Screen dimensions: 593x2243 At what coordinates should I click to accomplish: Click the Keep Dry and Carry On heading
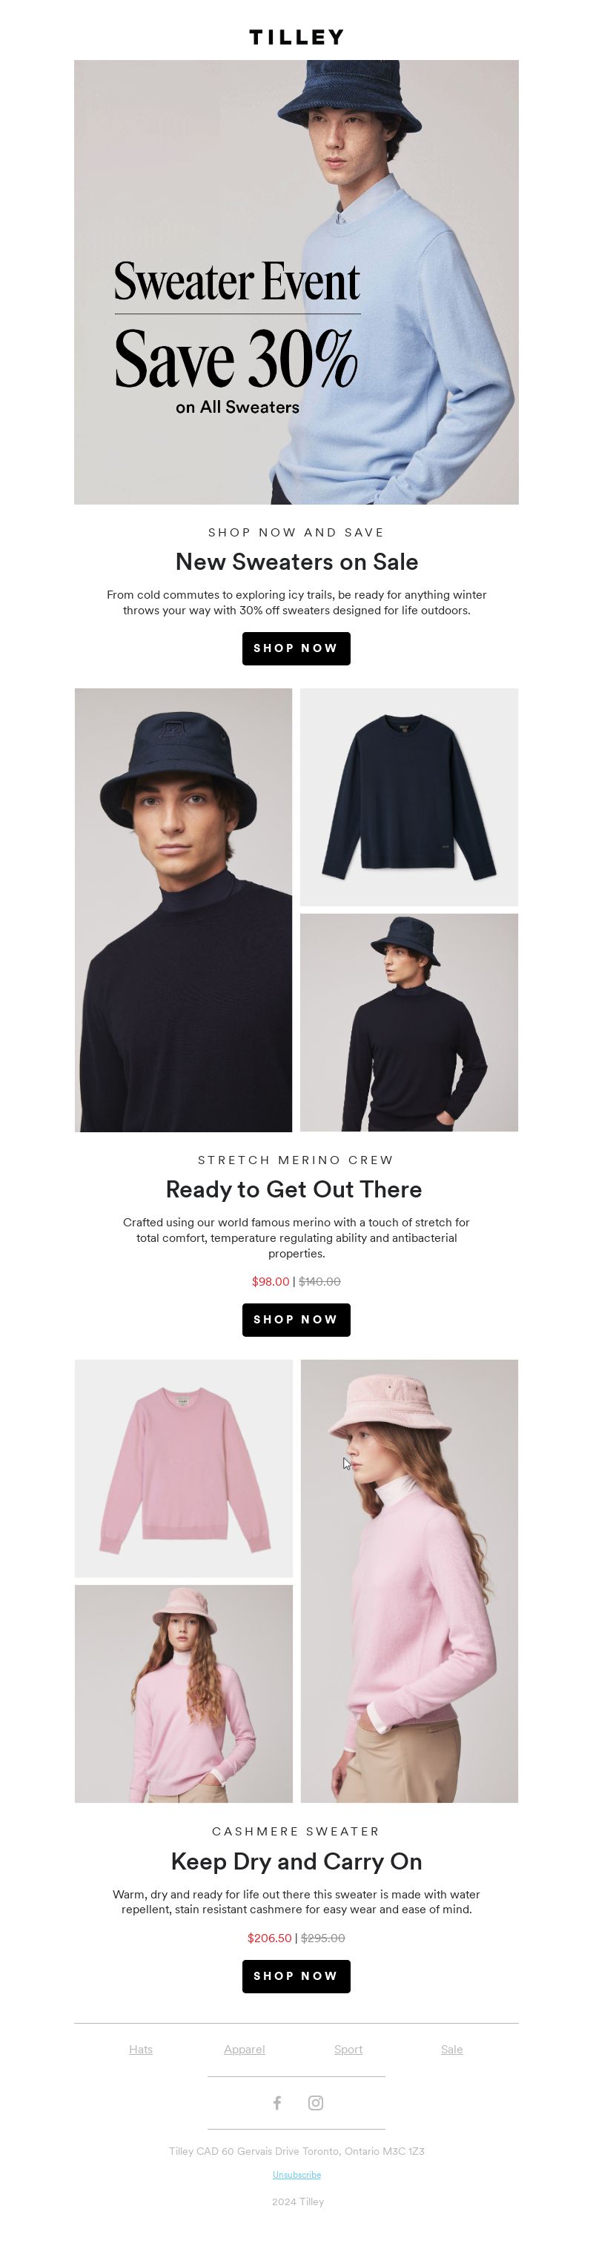click(296, 1861)
